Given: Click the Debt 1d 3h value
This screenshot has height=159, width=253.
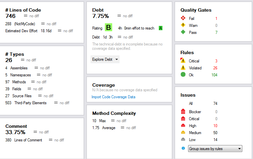Looking at the screenshot, I should (103, 37).
